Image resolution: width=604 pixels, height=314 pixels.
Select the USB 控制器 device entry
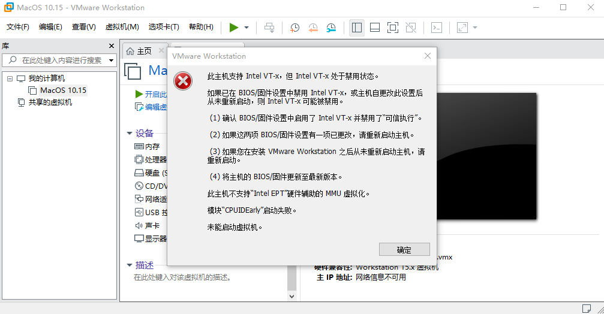(x=151, y=212)
